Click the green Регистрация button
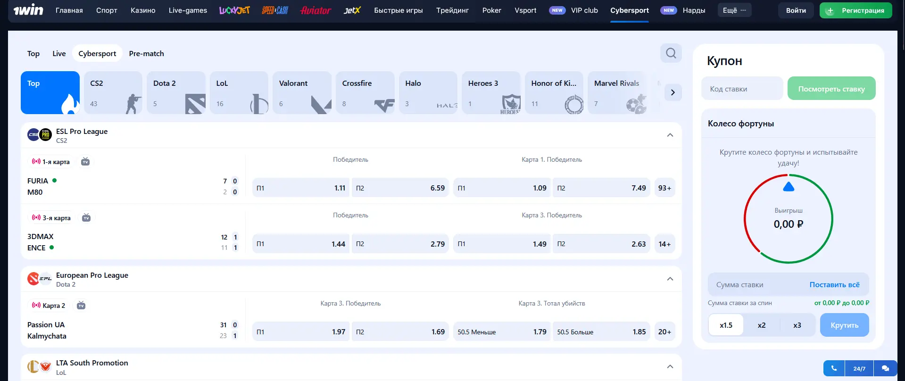905x381 pixels. 855,10
